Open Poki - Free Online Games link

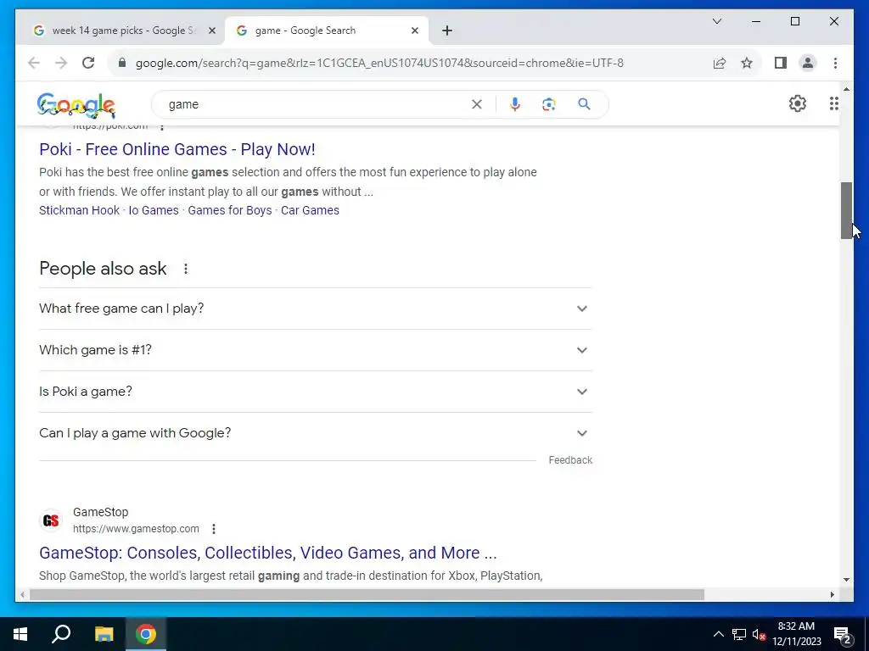tap(177, 149)
